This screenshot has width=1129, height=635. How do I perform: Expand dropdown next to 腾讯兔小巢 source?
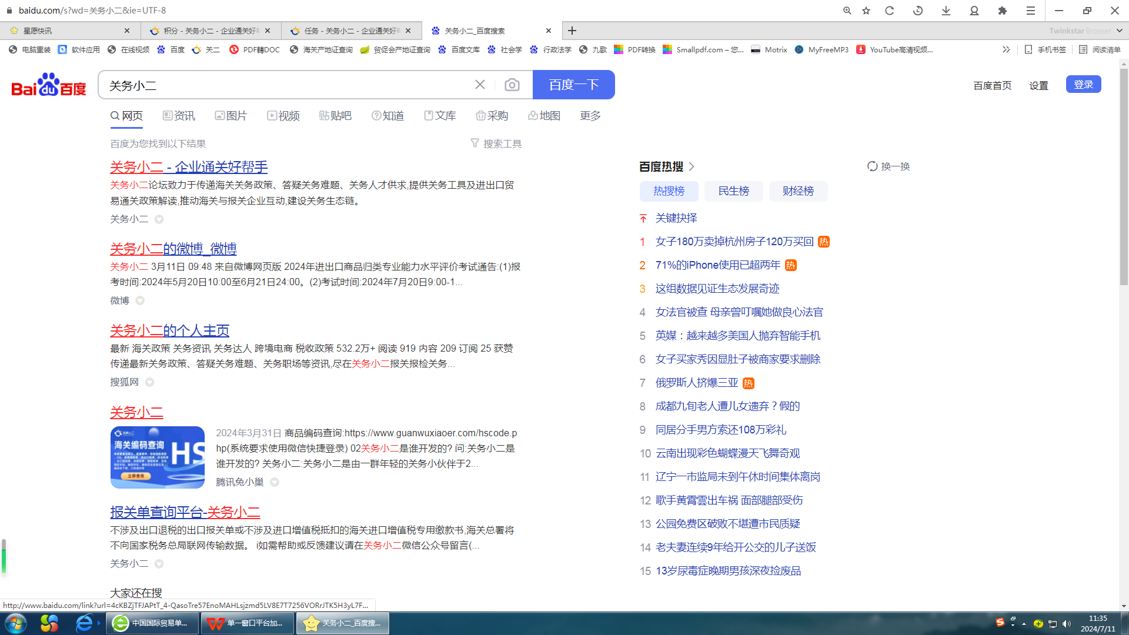274,482
